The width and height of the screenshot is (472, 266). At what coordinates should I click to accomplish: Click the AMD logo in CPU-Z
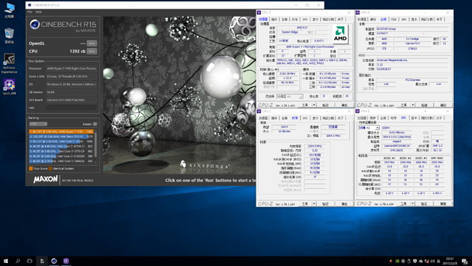point(340,34)
